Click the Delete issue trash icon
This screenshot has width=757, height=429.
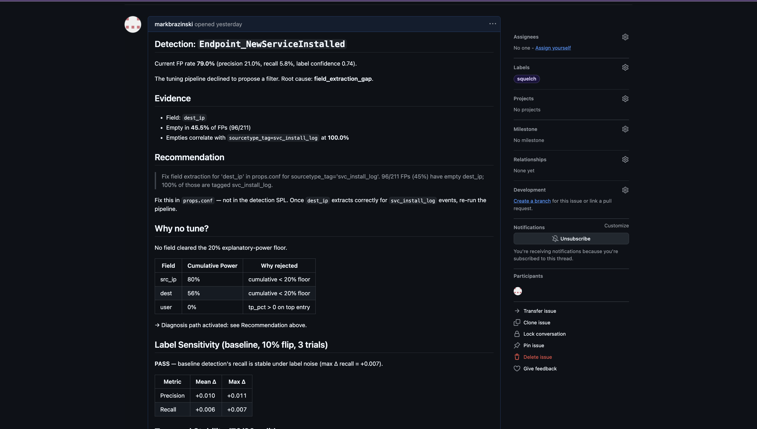point(517,357)
